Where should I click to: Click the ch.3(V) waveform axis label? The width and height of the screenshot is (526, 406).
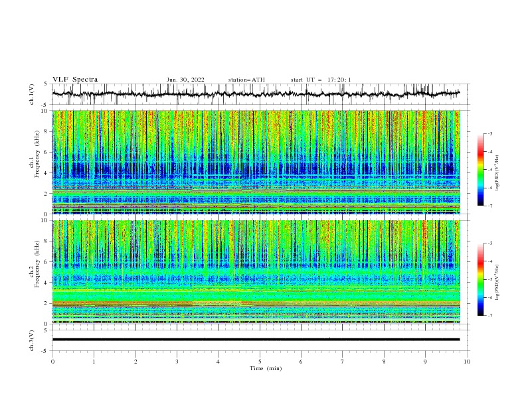pyautogui.click(x=32, y=340)
